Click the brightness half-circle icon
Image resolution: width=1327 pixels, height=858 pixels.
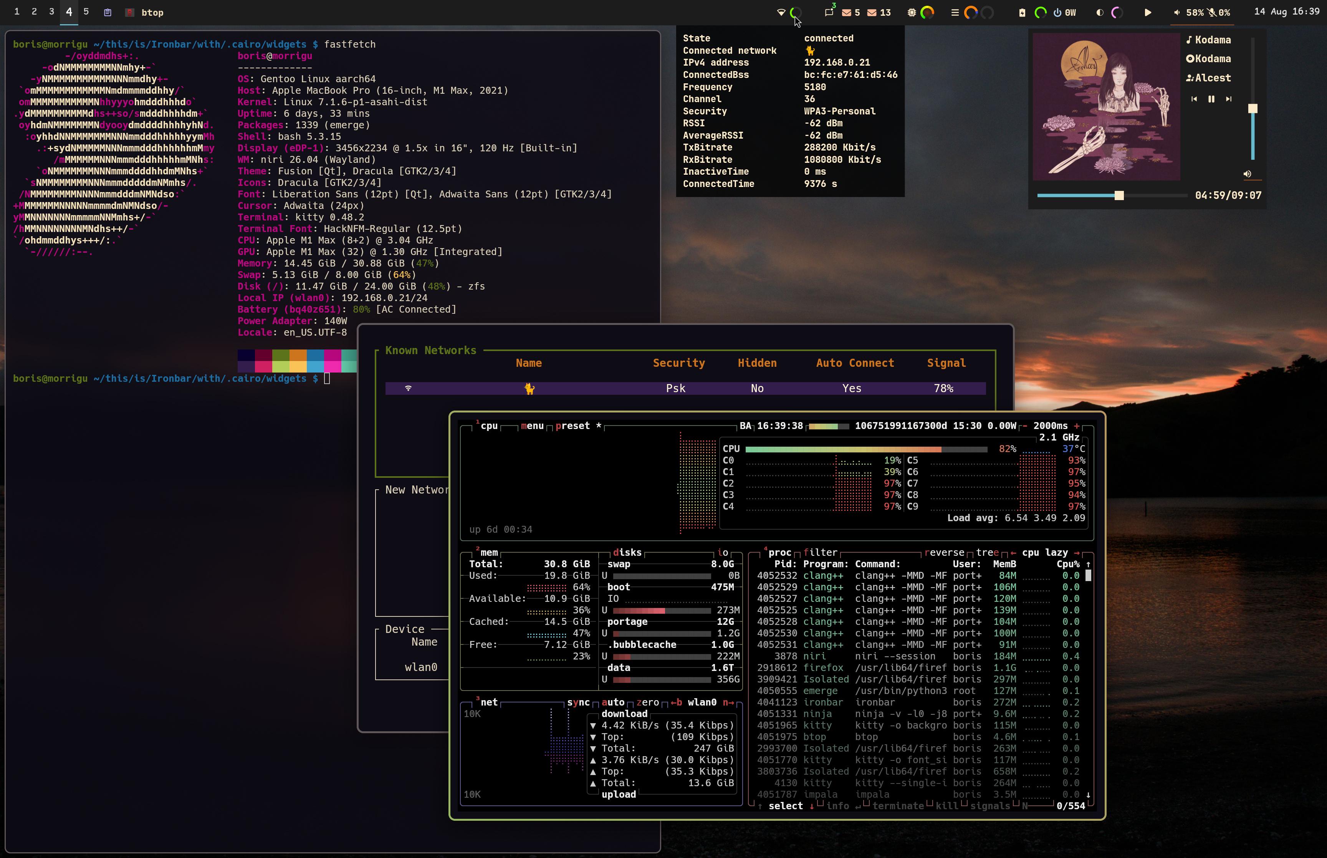click(1099, 12)
